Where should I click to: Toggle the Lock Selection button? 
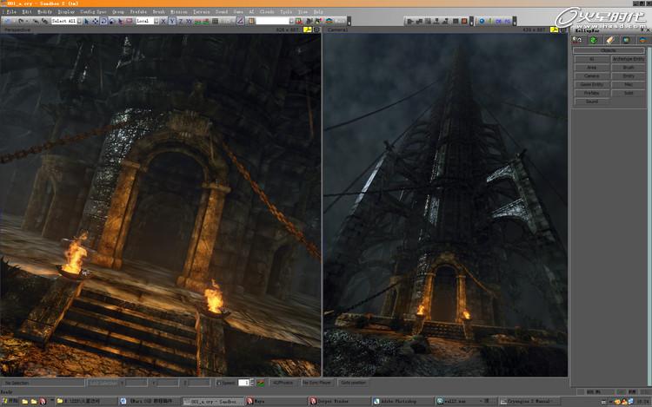coord(103,383)
